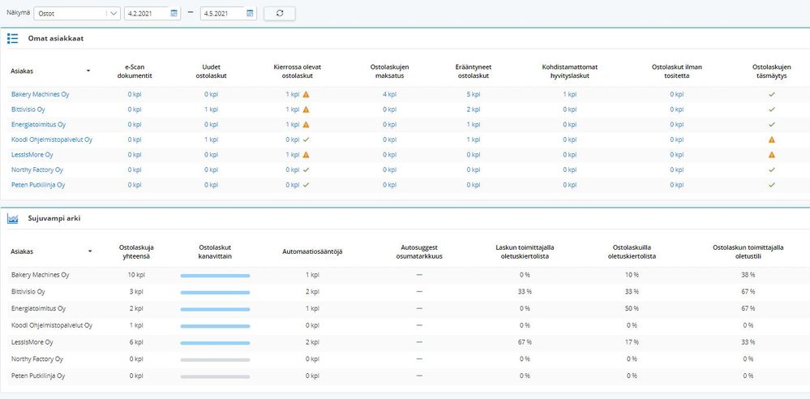Viewport: 810px width, 399px height.
Task: Click 10 kpl total for Bakery Machines Oy
Action: [136, 275]
